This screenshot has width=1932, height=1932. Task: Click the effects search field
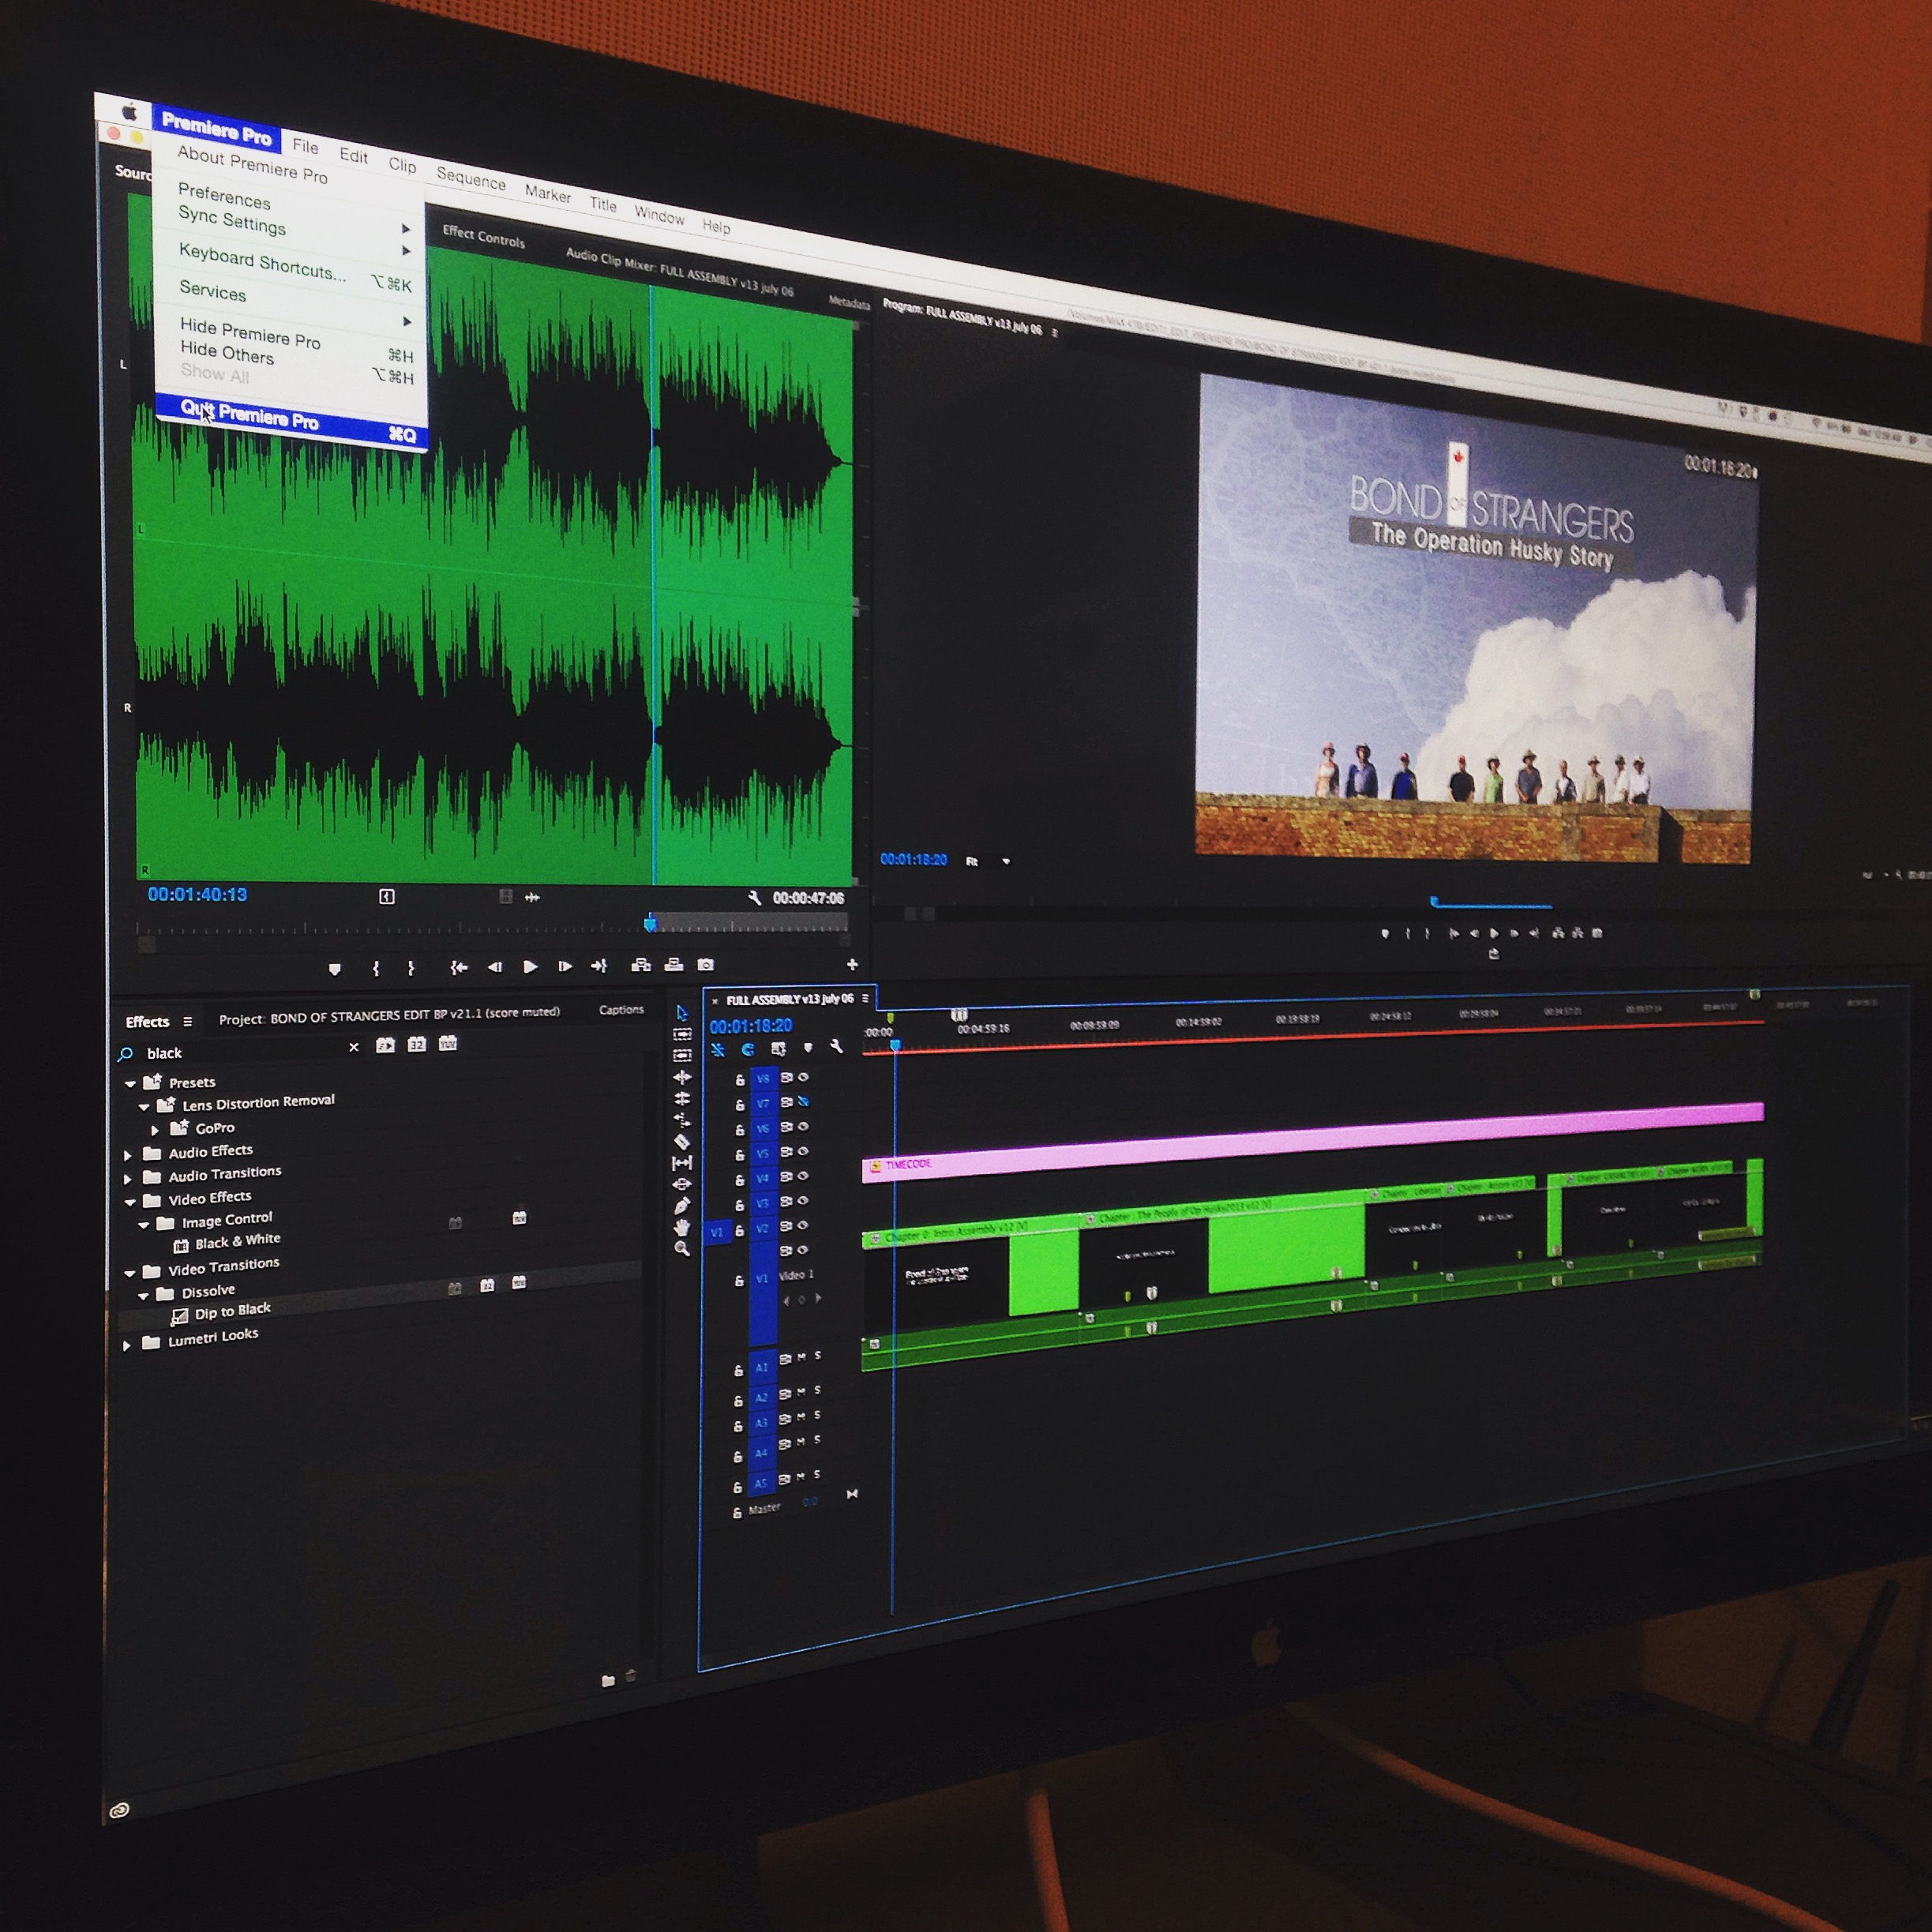click(x=240, y=1052)
